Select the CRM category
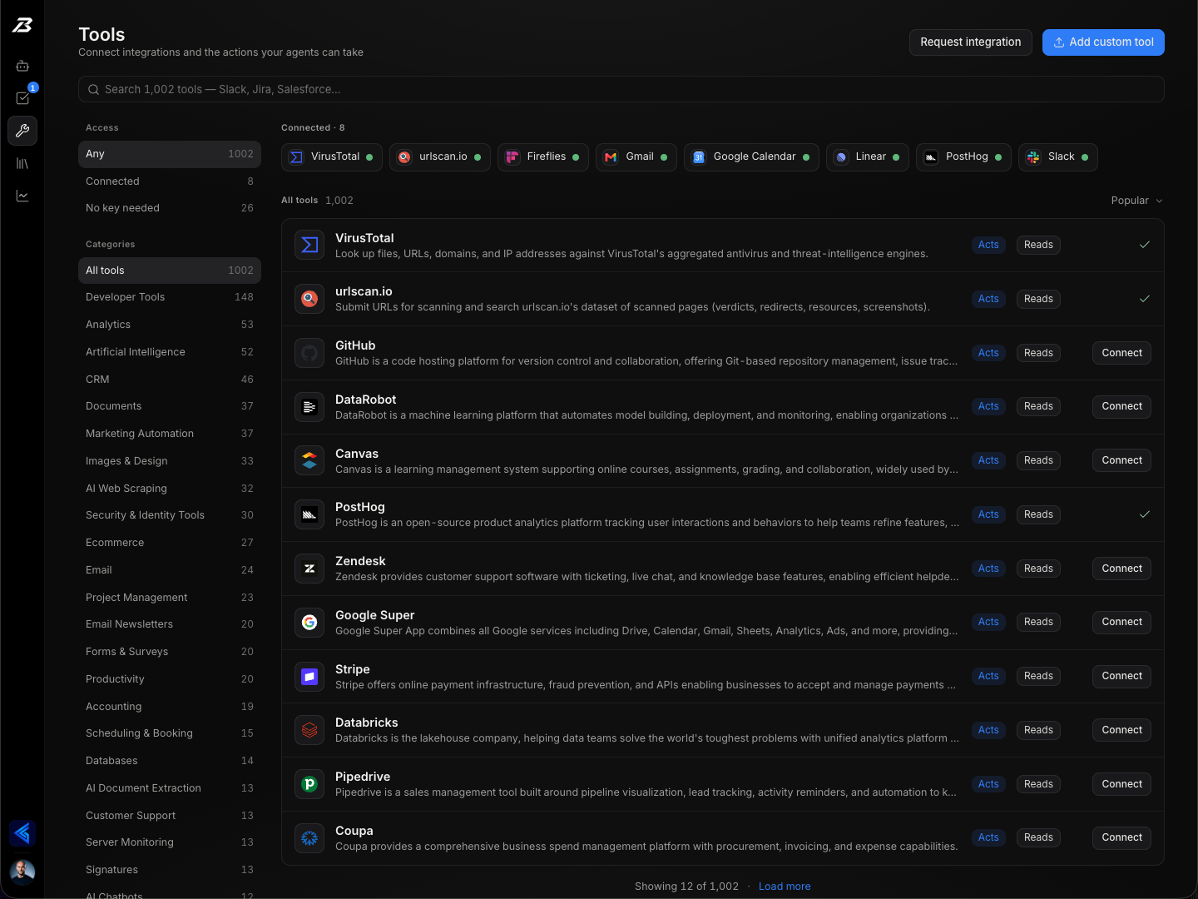1198x899 pixels. pyautogui.click(x=170, y=380)
